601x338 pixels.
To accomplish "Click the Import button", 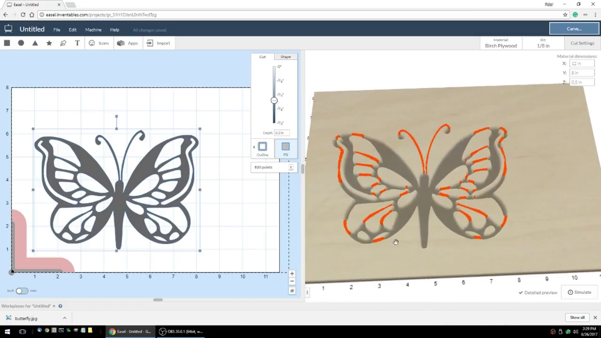I will coord(158,43).
